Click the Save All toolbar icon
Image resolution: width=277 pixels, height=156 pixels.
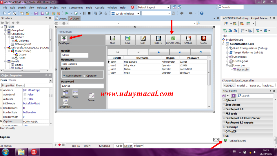coord(42,13)
